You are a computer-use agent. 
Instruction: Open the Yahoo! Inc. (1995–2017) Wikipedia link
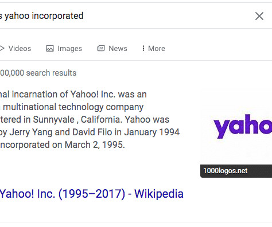[x=92, y=194]
